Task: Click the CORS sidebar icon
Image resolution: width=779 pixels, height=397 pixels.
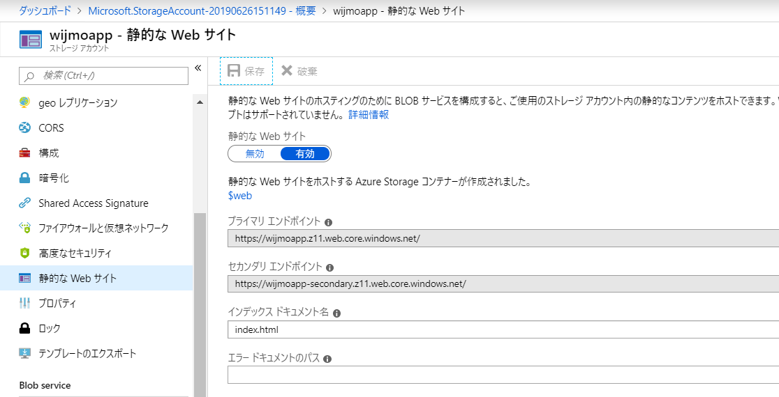Action: coord(24,128)
